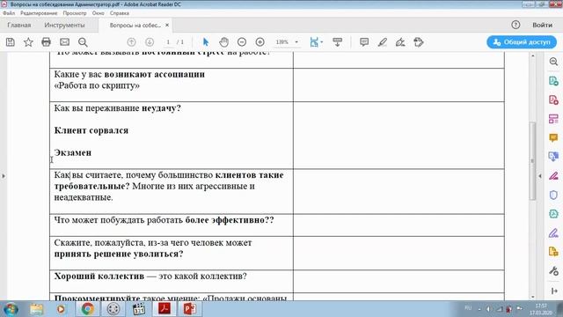Add a sticky note comment
The height and width of the screenshot is (317, 563).
point(364,42)
